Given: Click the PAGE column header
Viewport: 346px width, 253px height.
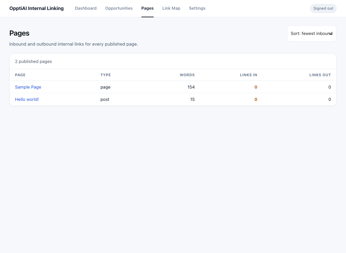Looking at the screenshot, I should (20, 75).
